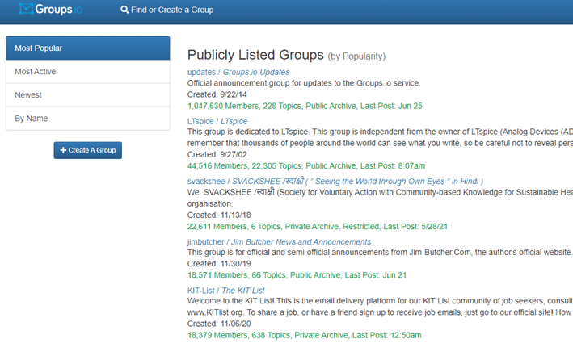Click '22,611 Members, 6 Topics' stats line
The height and width of the screenshot is (343, 573).
(317, 227)
